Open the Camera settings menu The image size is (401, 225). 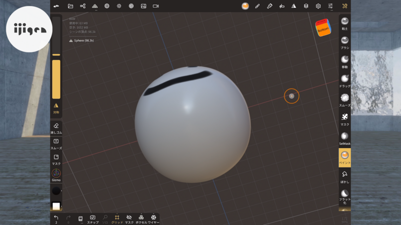click(156, 6)
